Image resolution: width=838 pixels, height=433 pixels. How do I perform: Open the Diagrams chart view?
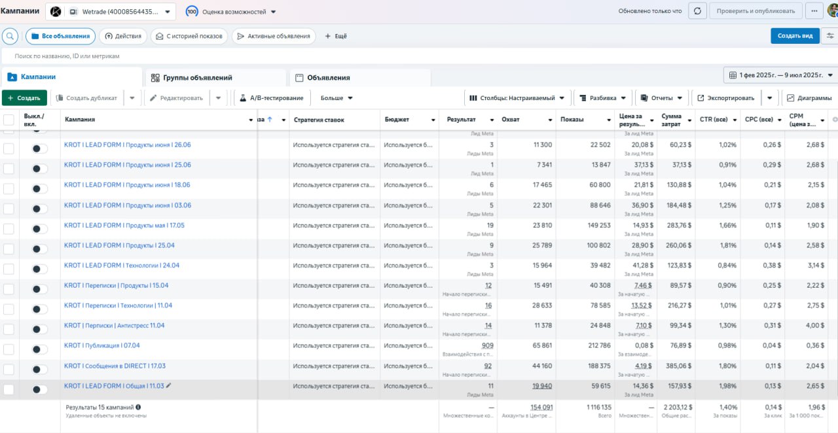(809, 98)
